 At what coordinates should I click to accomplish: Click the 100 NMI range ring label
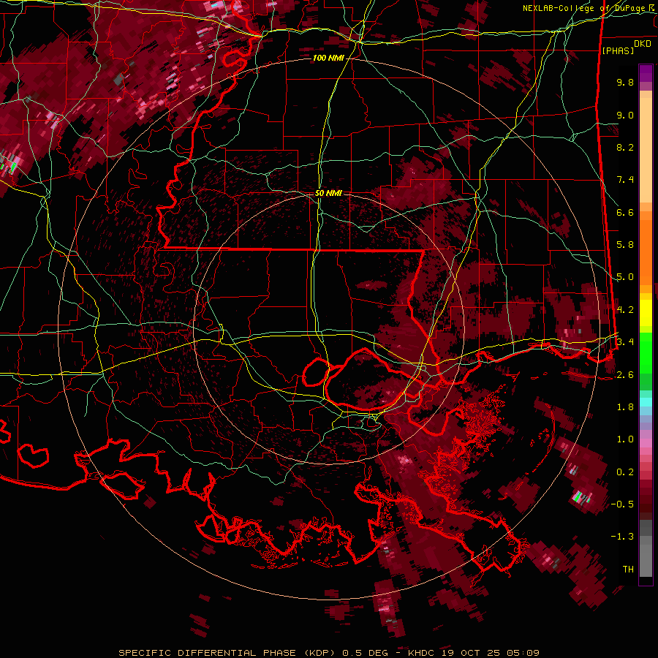pyautogui.click(x=328, y=58)
